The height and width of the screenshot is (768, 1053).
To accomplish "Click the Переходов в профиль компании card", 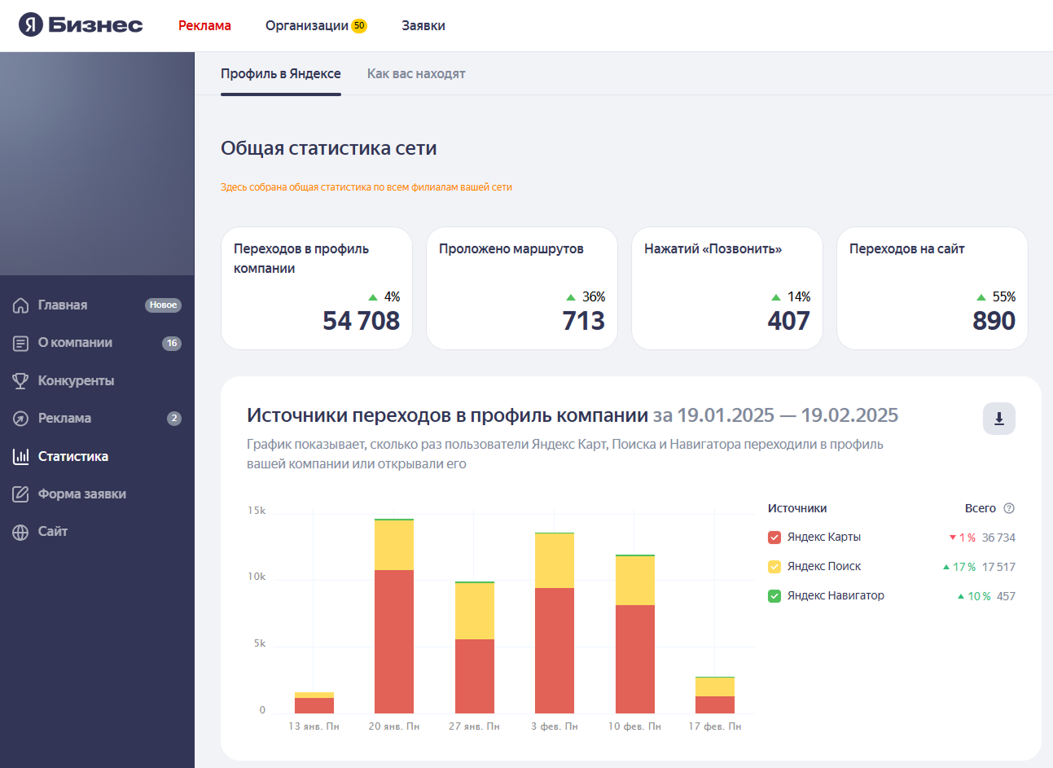I will point(317,288).
